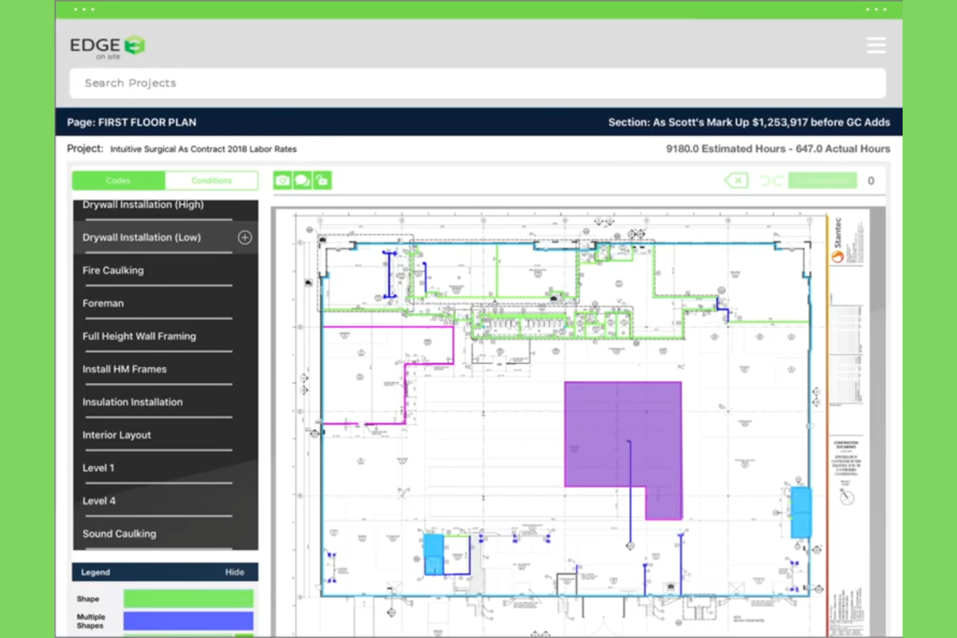
Task: Click the green Shape legend swatch
Action: [x=188, y=598]
